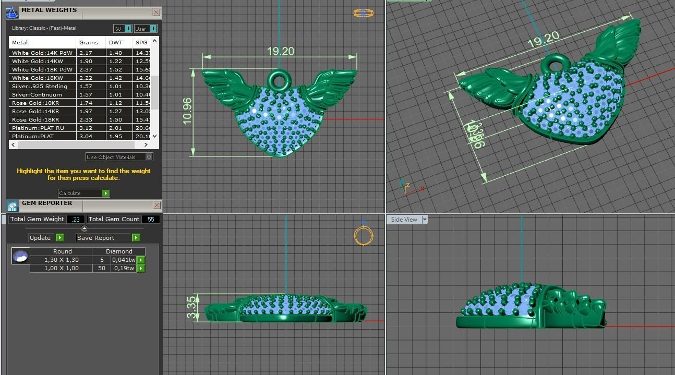The width and height of the screenshot is (675, 375).
Task: Select the Silver:.925 Sterling row
Action: (x=80, y=86)
